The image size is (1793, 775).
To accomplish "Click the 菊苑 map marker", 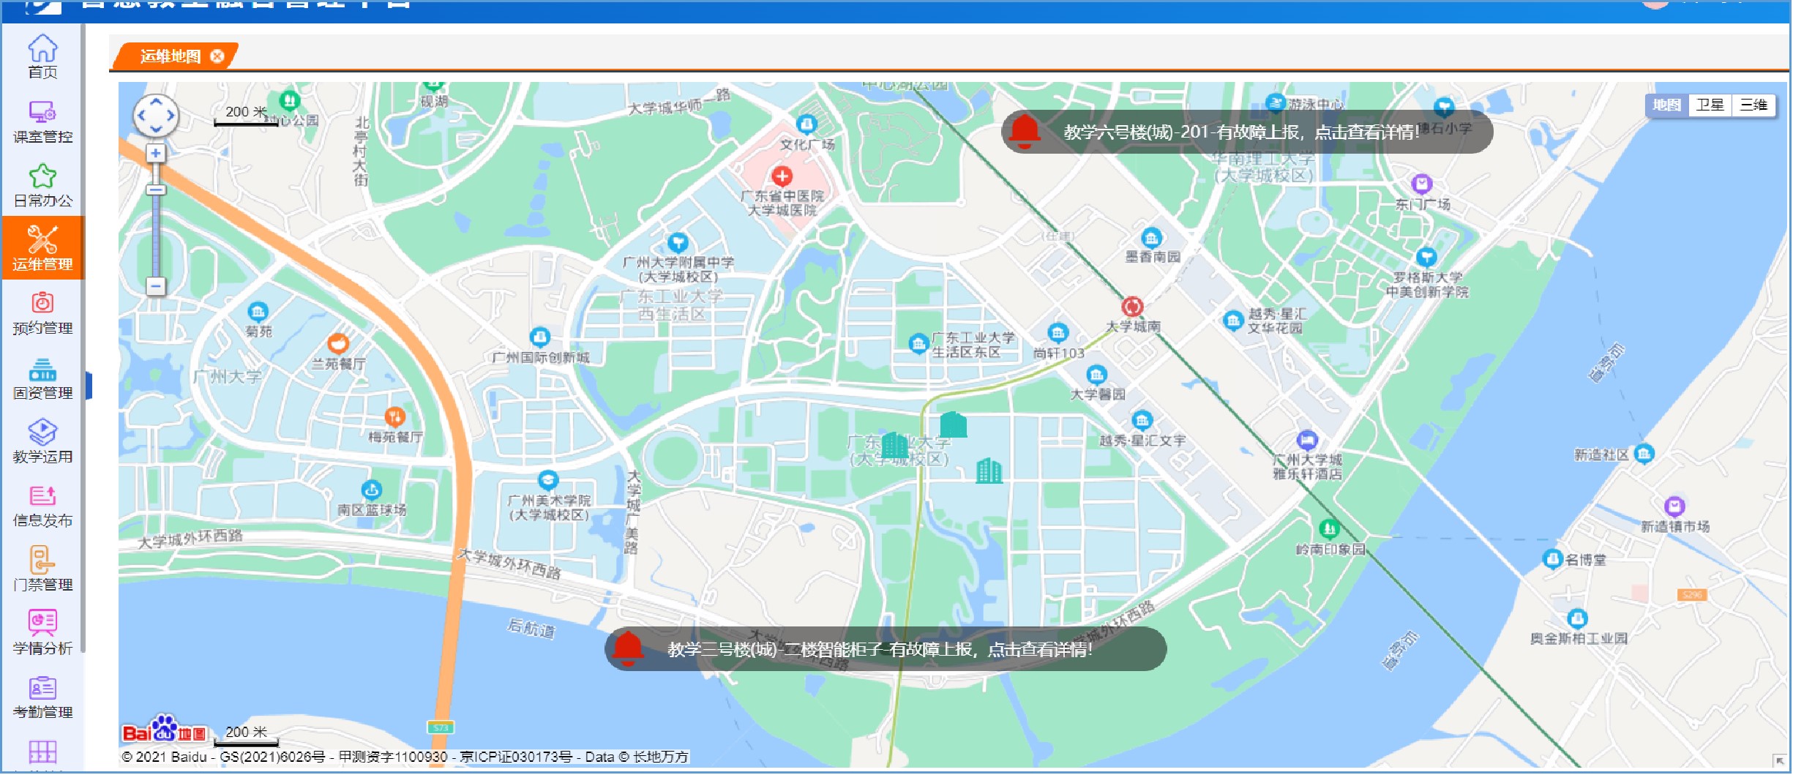I will (x=258, y=312).
